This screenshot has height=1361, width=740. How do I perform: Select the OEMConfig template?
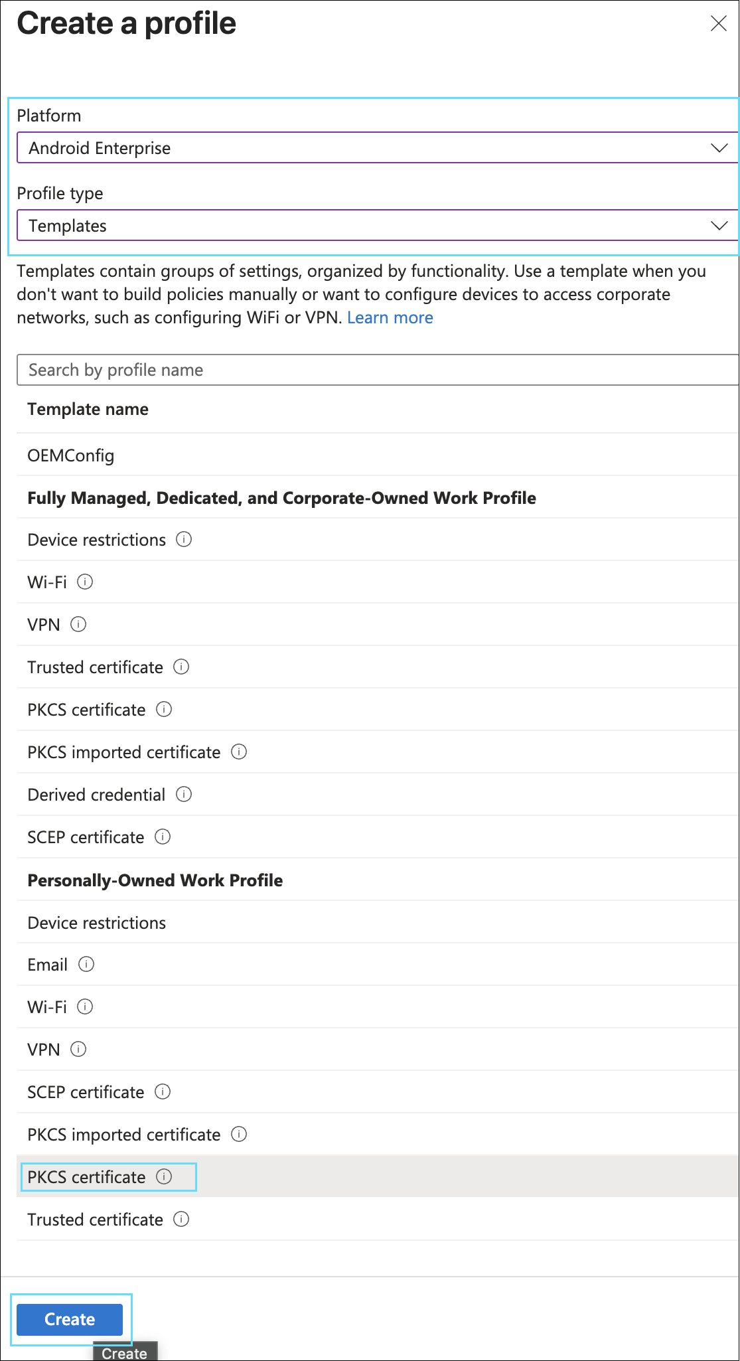pos(71,455)
